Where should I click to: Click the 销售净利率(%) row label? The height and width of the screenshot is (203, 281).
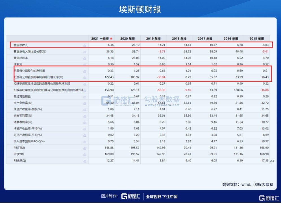(x=23, y=122)
